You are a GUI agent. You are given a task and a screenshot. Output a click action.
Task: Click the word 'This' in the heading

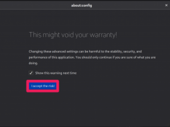tap(35, 34)
